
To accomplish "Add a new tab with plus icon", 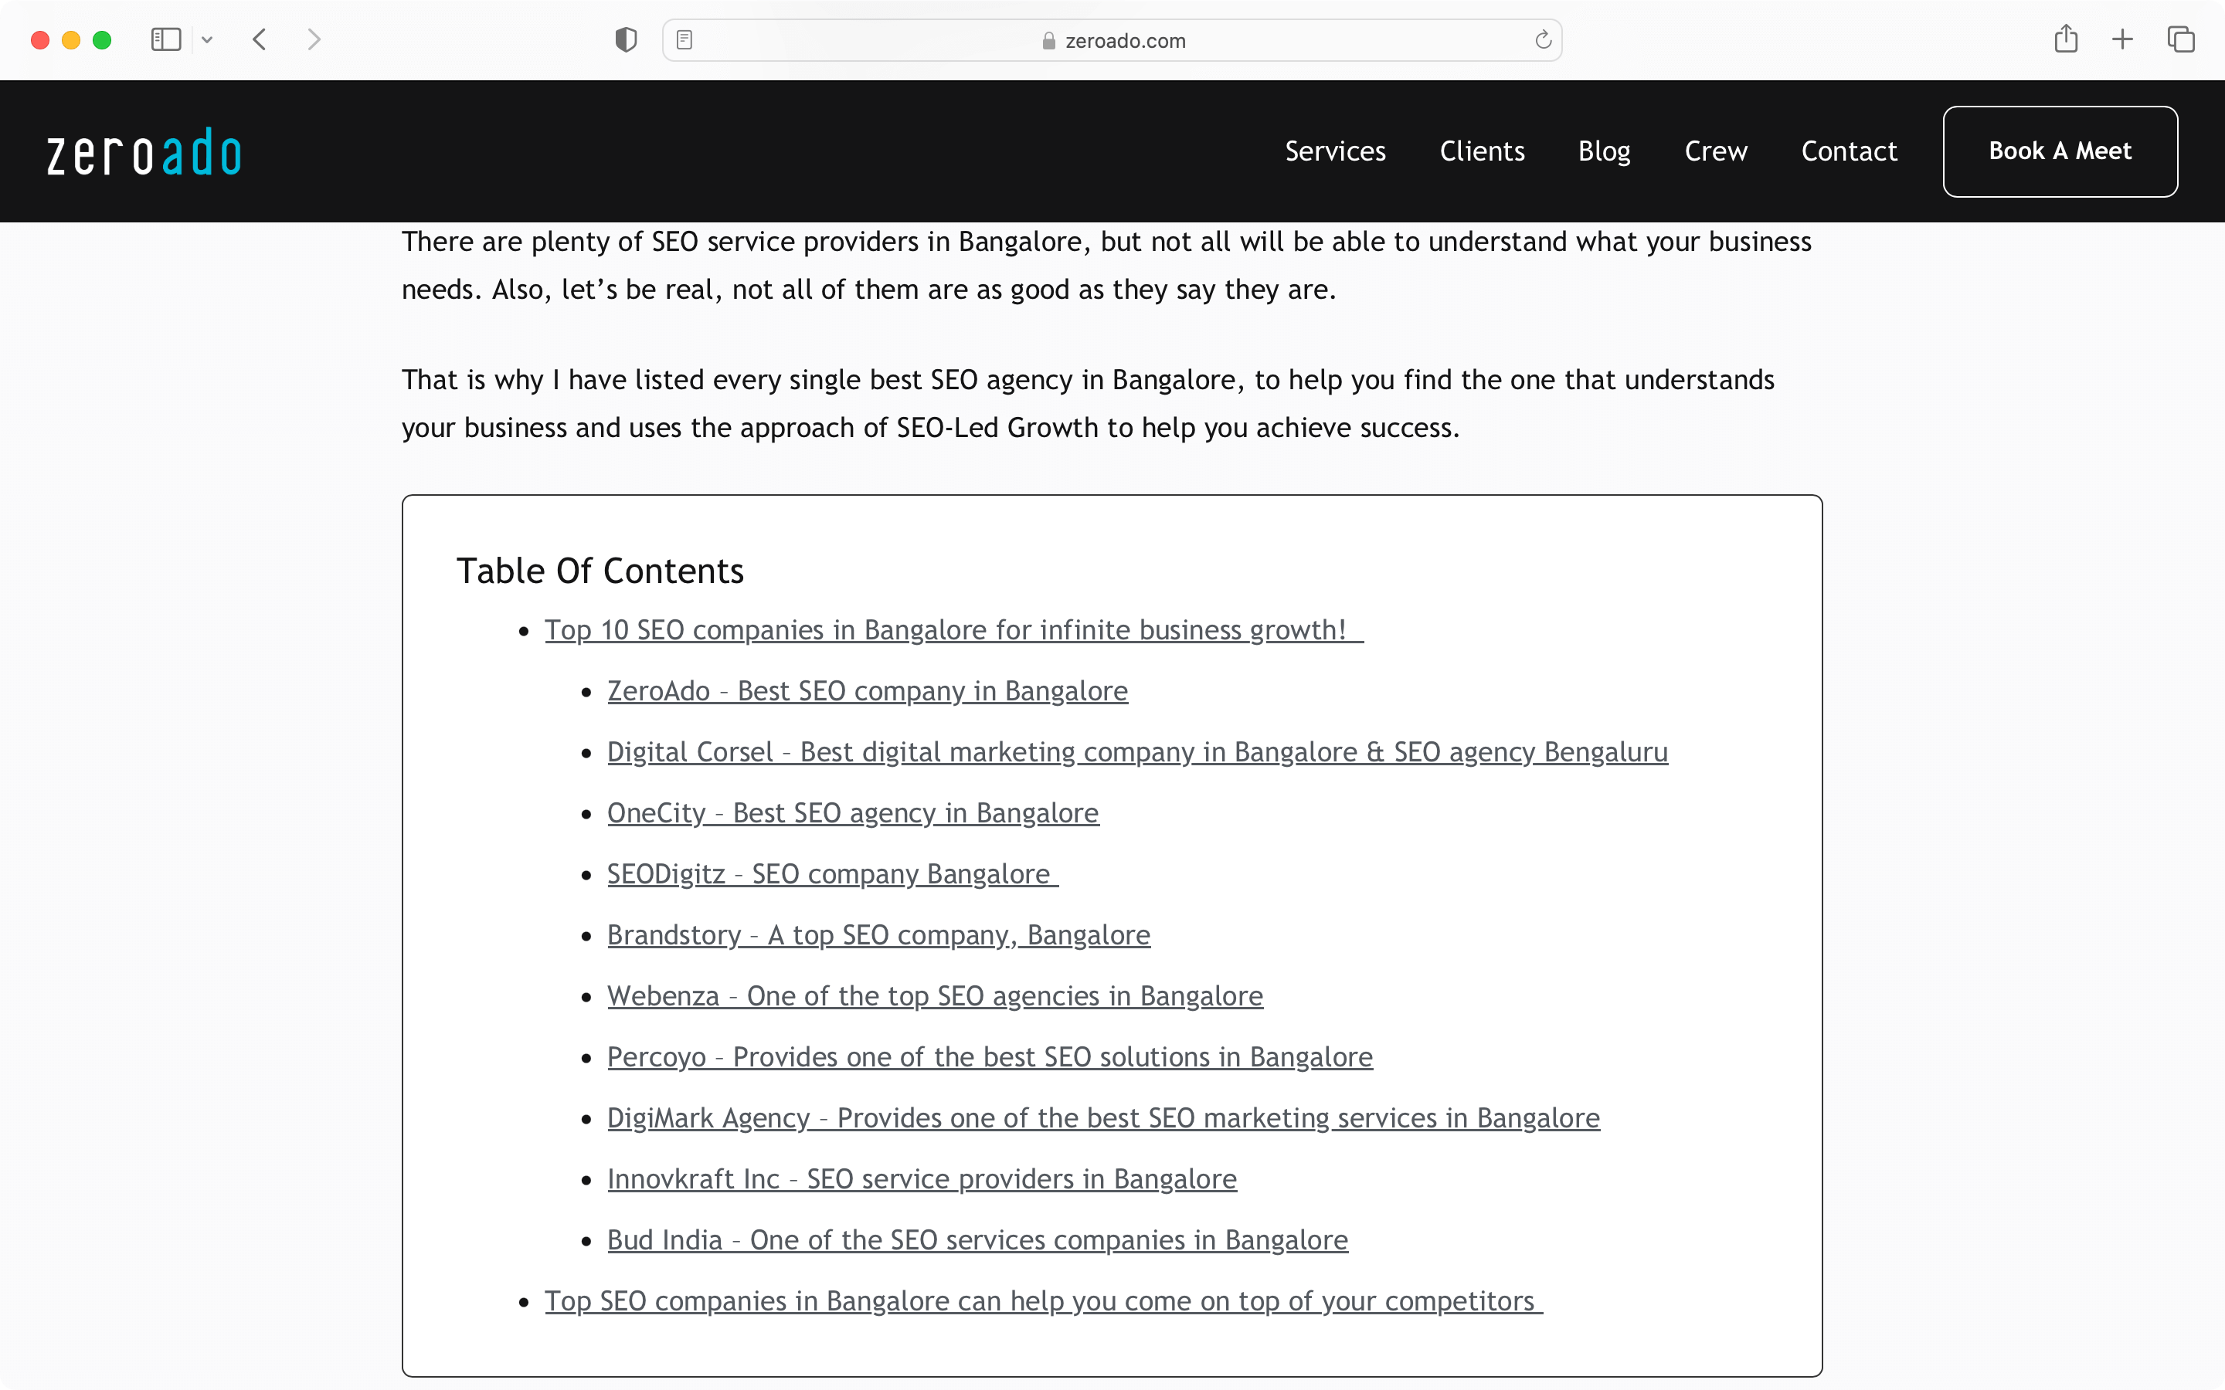I will tap(2122, 39).
